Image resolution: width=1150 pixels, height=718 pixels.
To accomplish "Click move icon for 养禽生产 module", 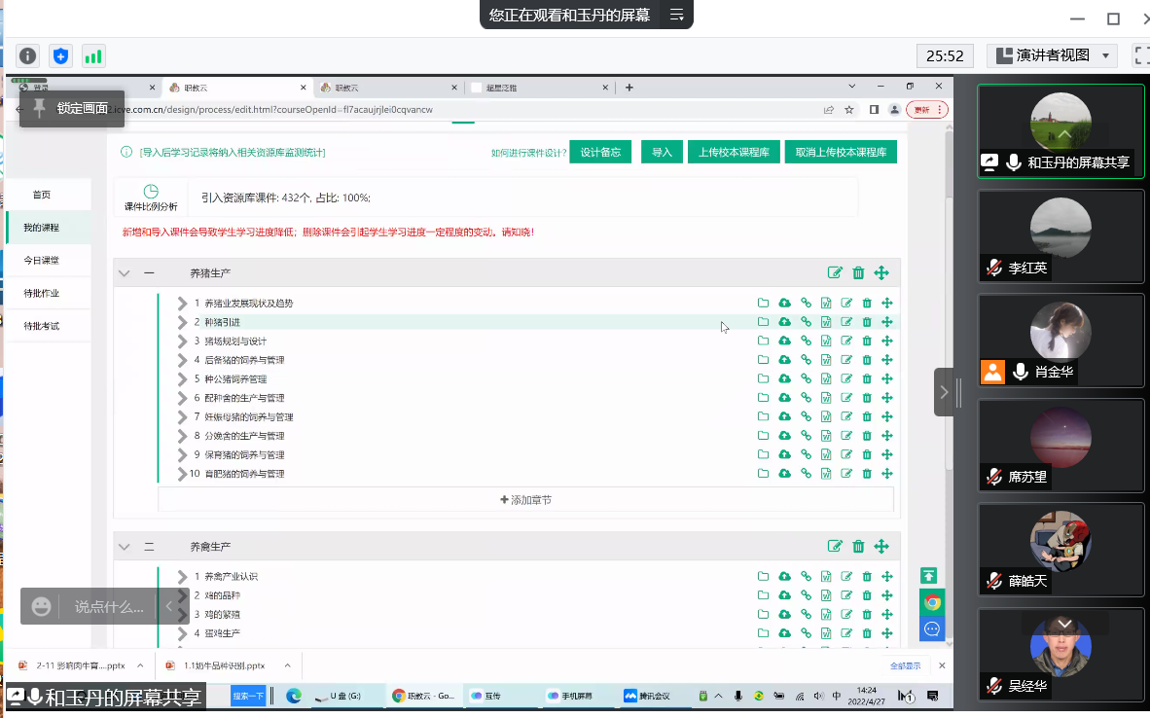I will pyautogui.click(x=881, y=547).
